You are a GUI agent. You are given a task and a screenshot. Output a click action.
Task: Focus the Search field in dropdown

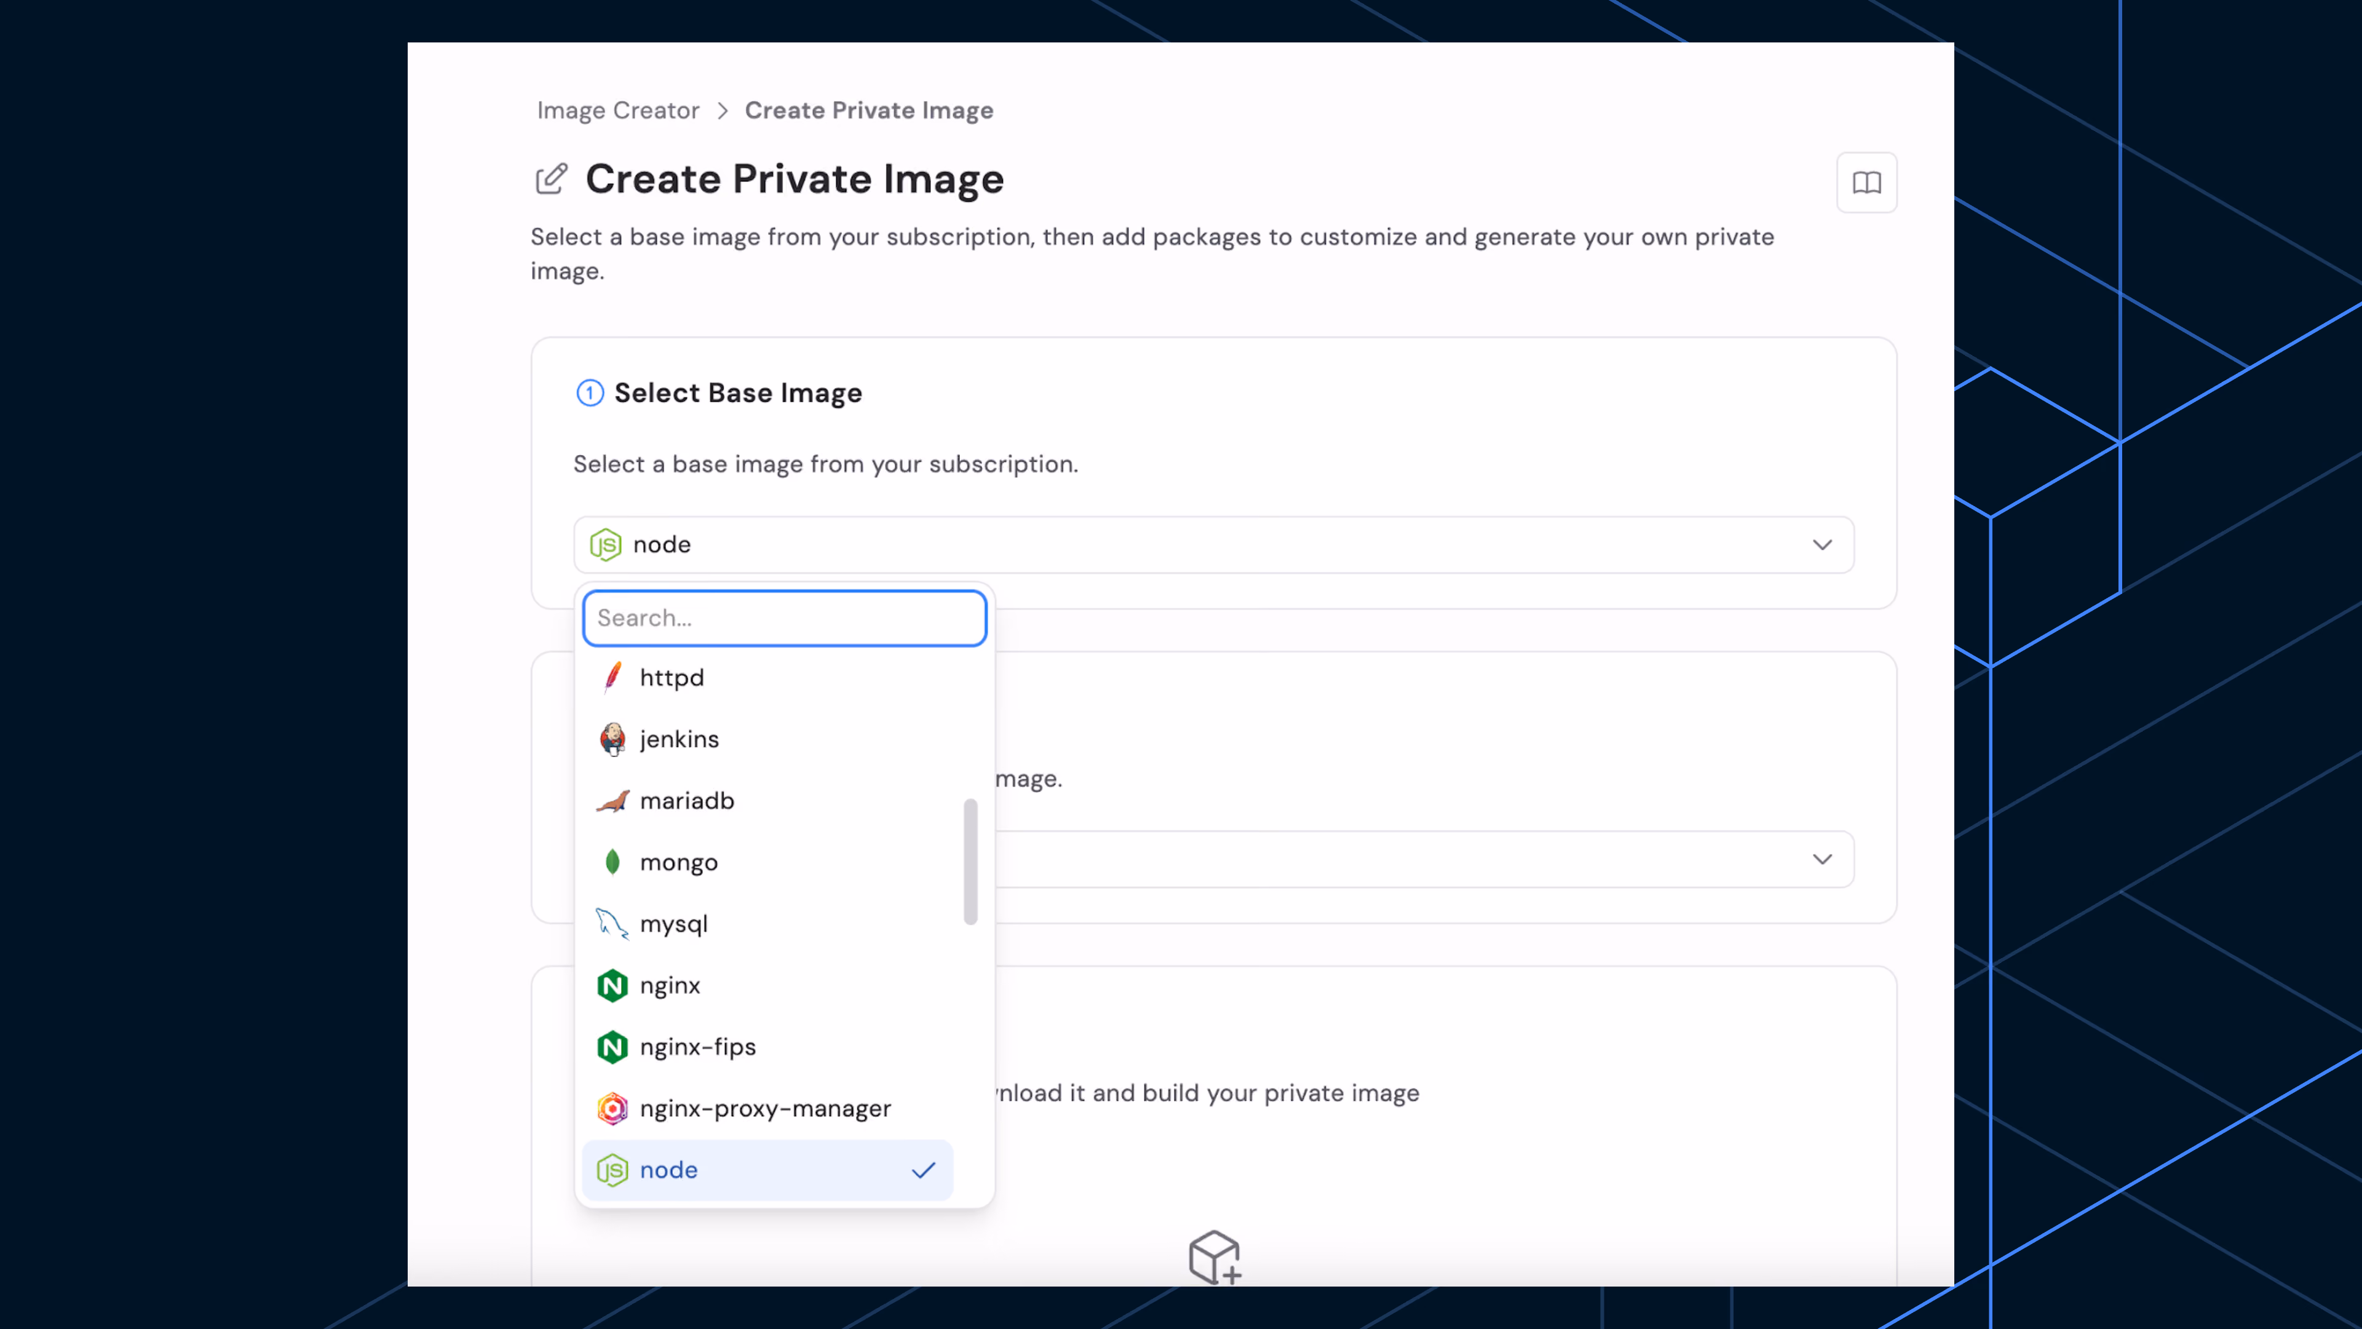785,618
